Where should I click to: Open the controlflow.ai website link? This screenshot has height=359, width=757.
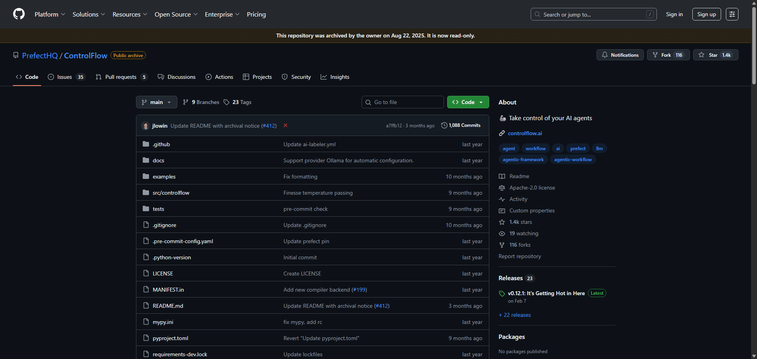[x=525, y=133]
